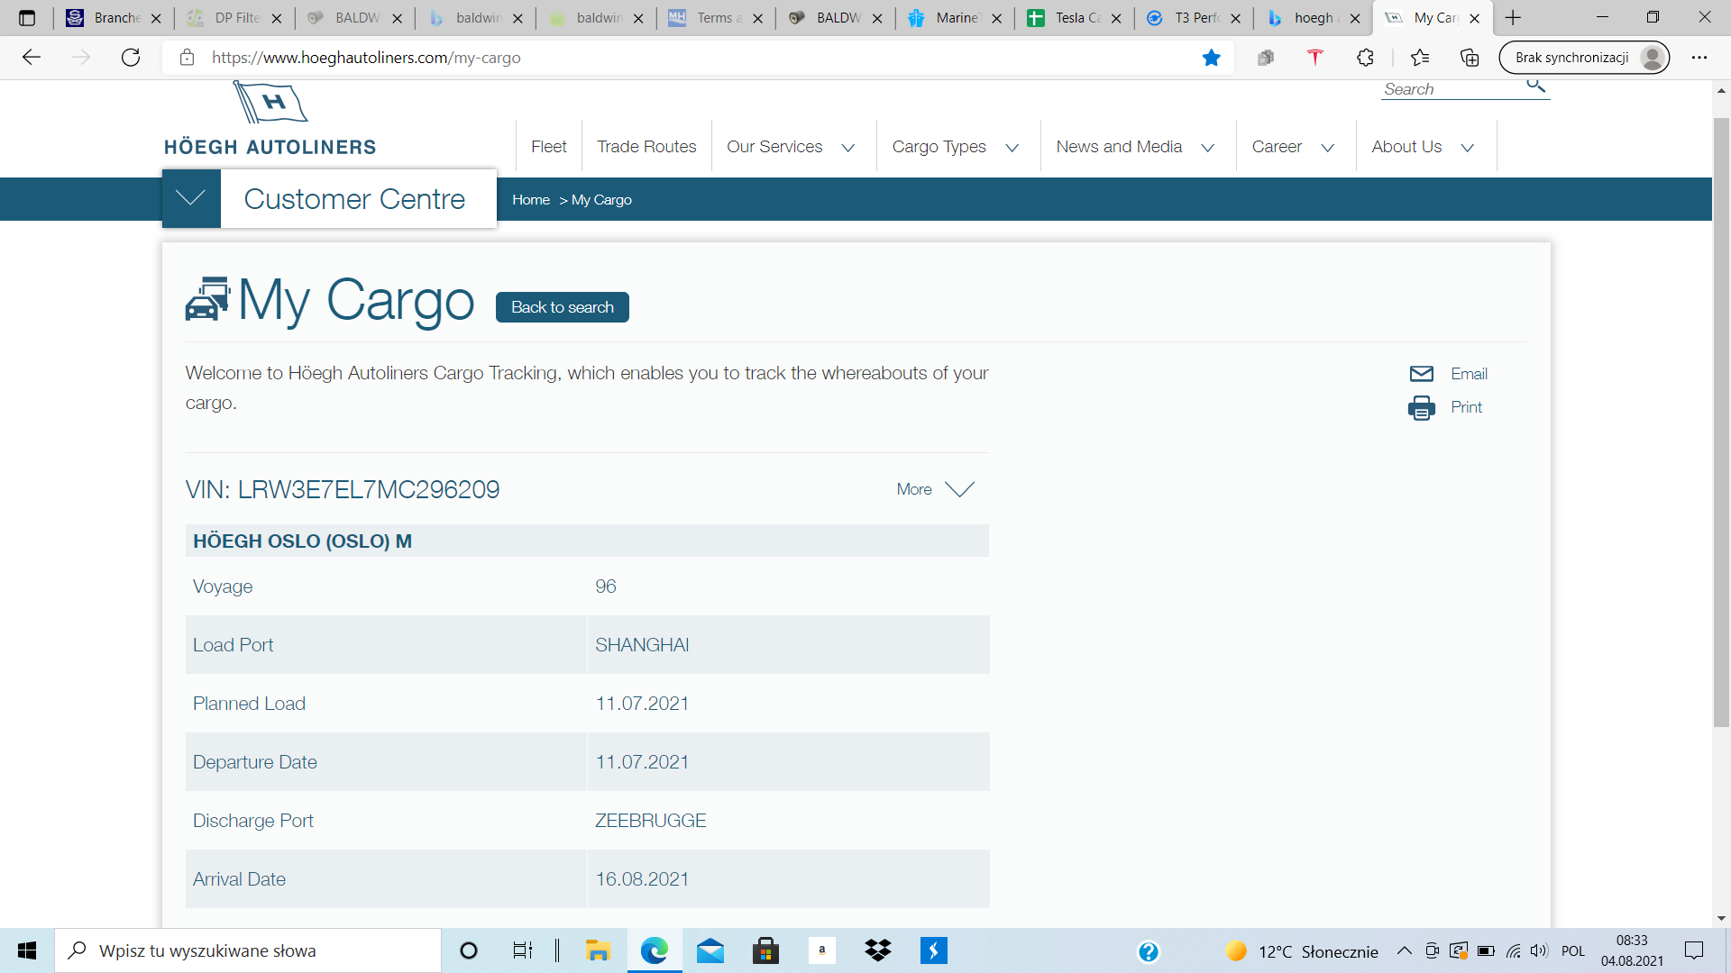
Task: Open browser settings ellipsis menu
Action: click(x=1699, y=58)
